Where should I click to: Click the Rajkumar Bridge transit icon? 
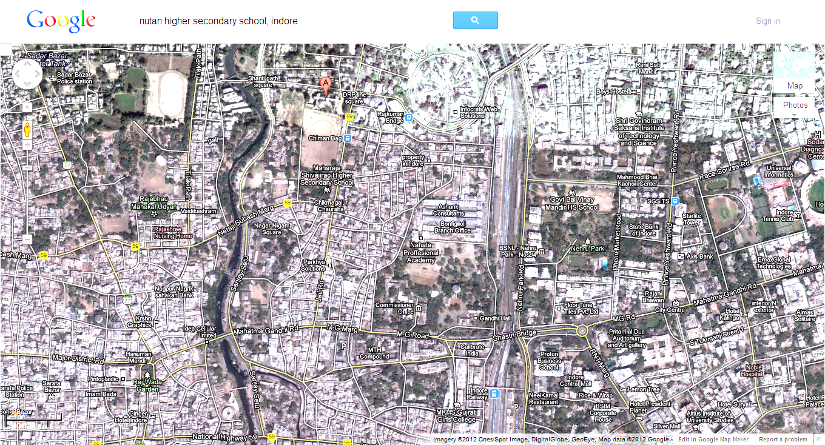click(409, 118)
